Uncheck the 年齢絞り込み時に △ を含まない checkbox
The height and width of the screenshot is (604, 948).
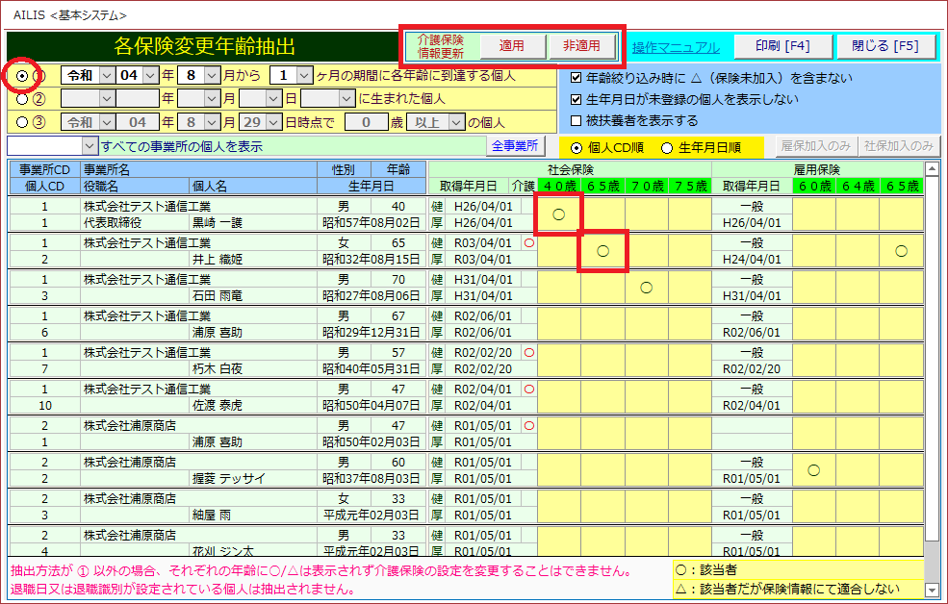(x=576, y=78)
